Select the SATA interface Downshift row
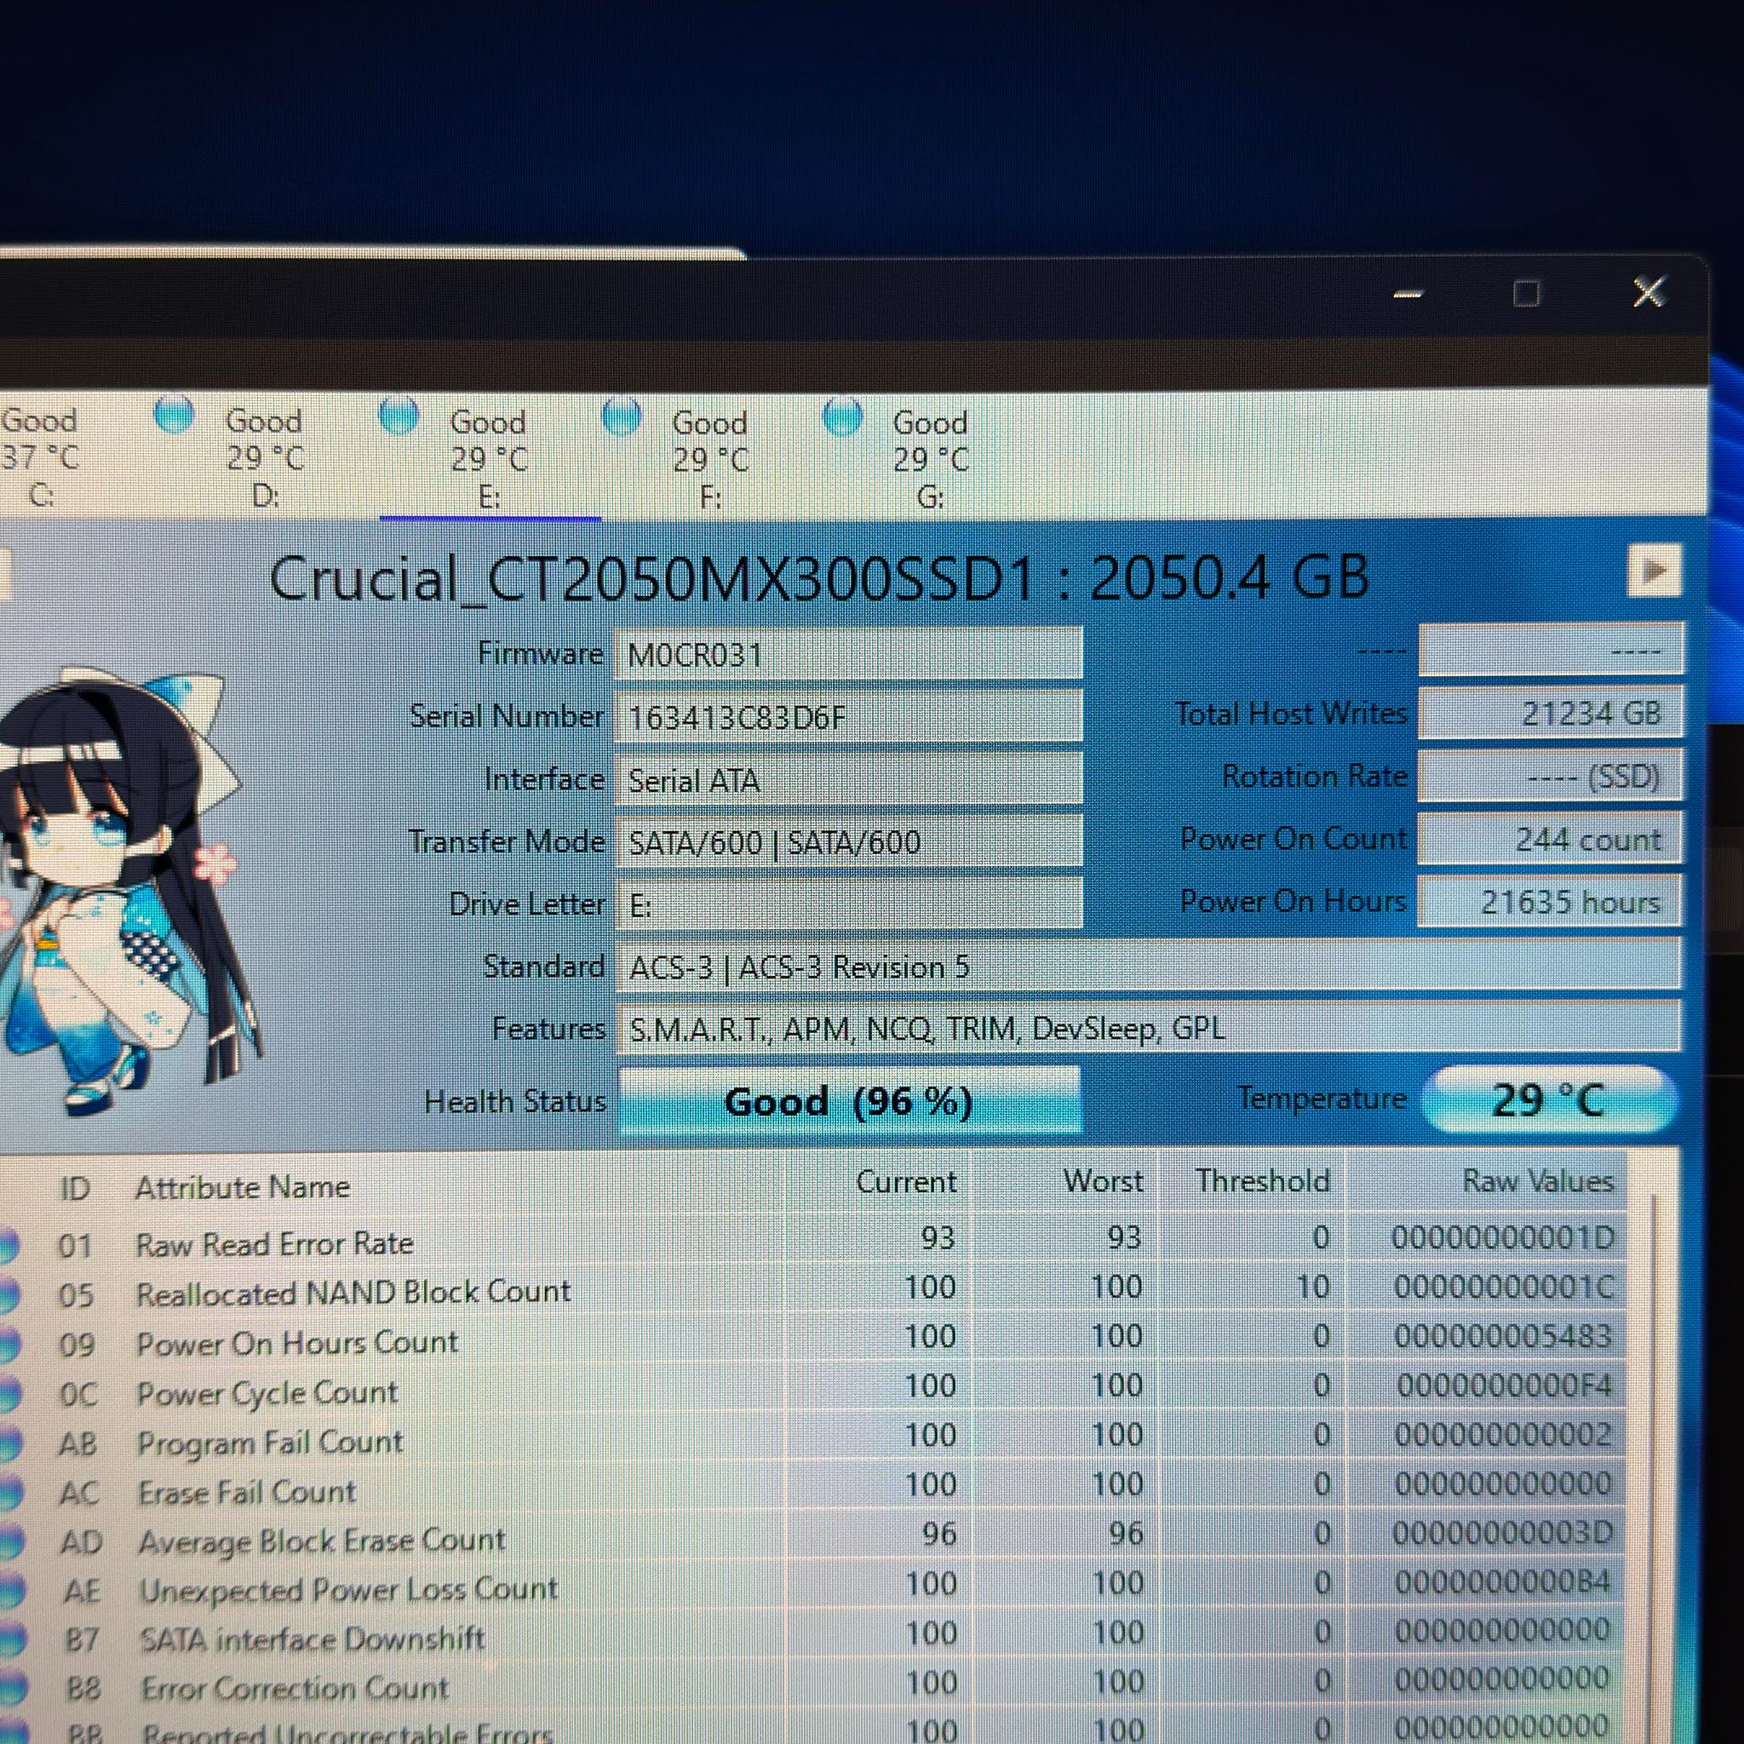Image resolution: width=1744 pixels, height=1744 pixels. (x=812, y=1635)
